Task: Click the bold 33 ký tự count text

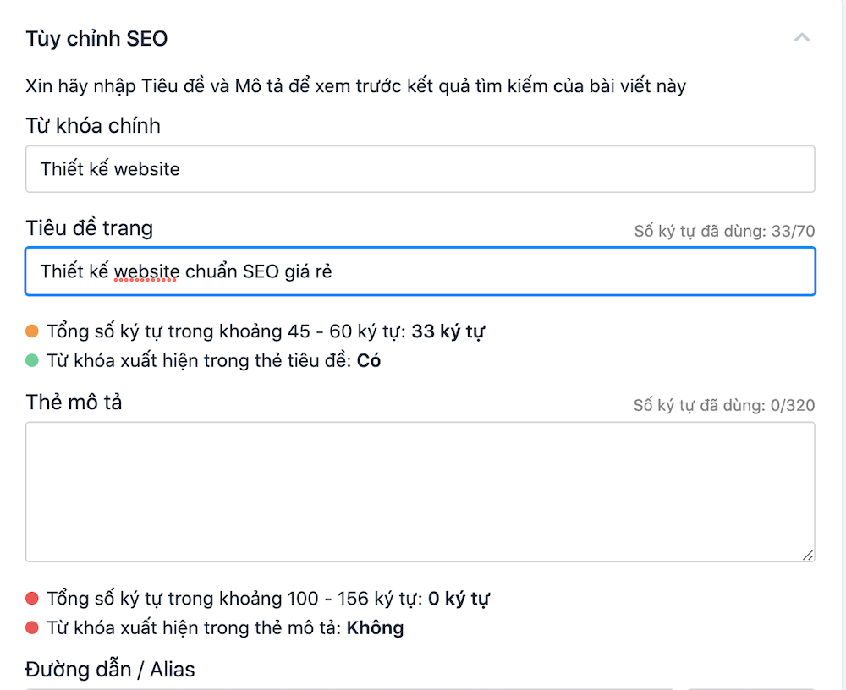Action: (x=448, y=331)
